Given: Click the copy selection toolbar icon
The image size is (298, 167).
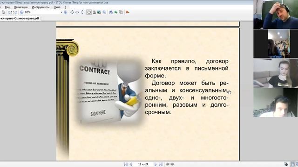Looking at the screenshot, I should (x=104, y=13).
